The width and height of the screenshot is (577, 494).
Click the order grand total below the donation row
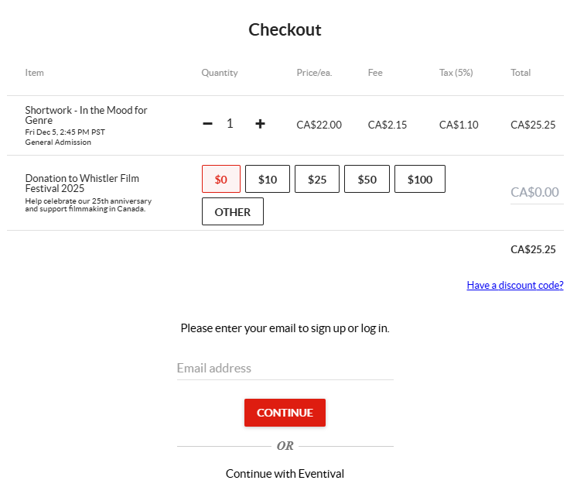(533, 249)
